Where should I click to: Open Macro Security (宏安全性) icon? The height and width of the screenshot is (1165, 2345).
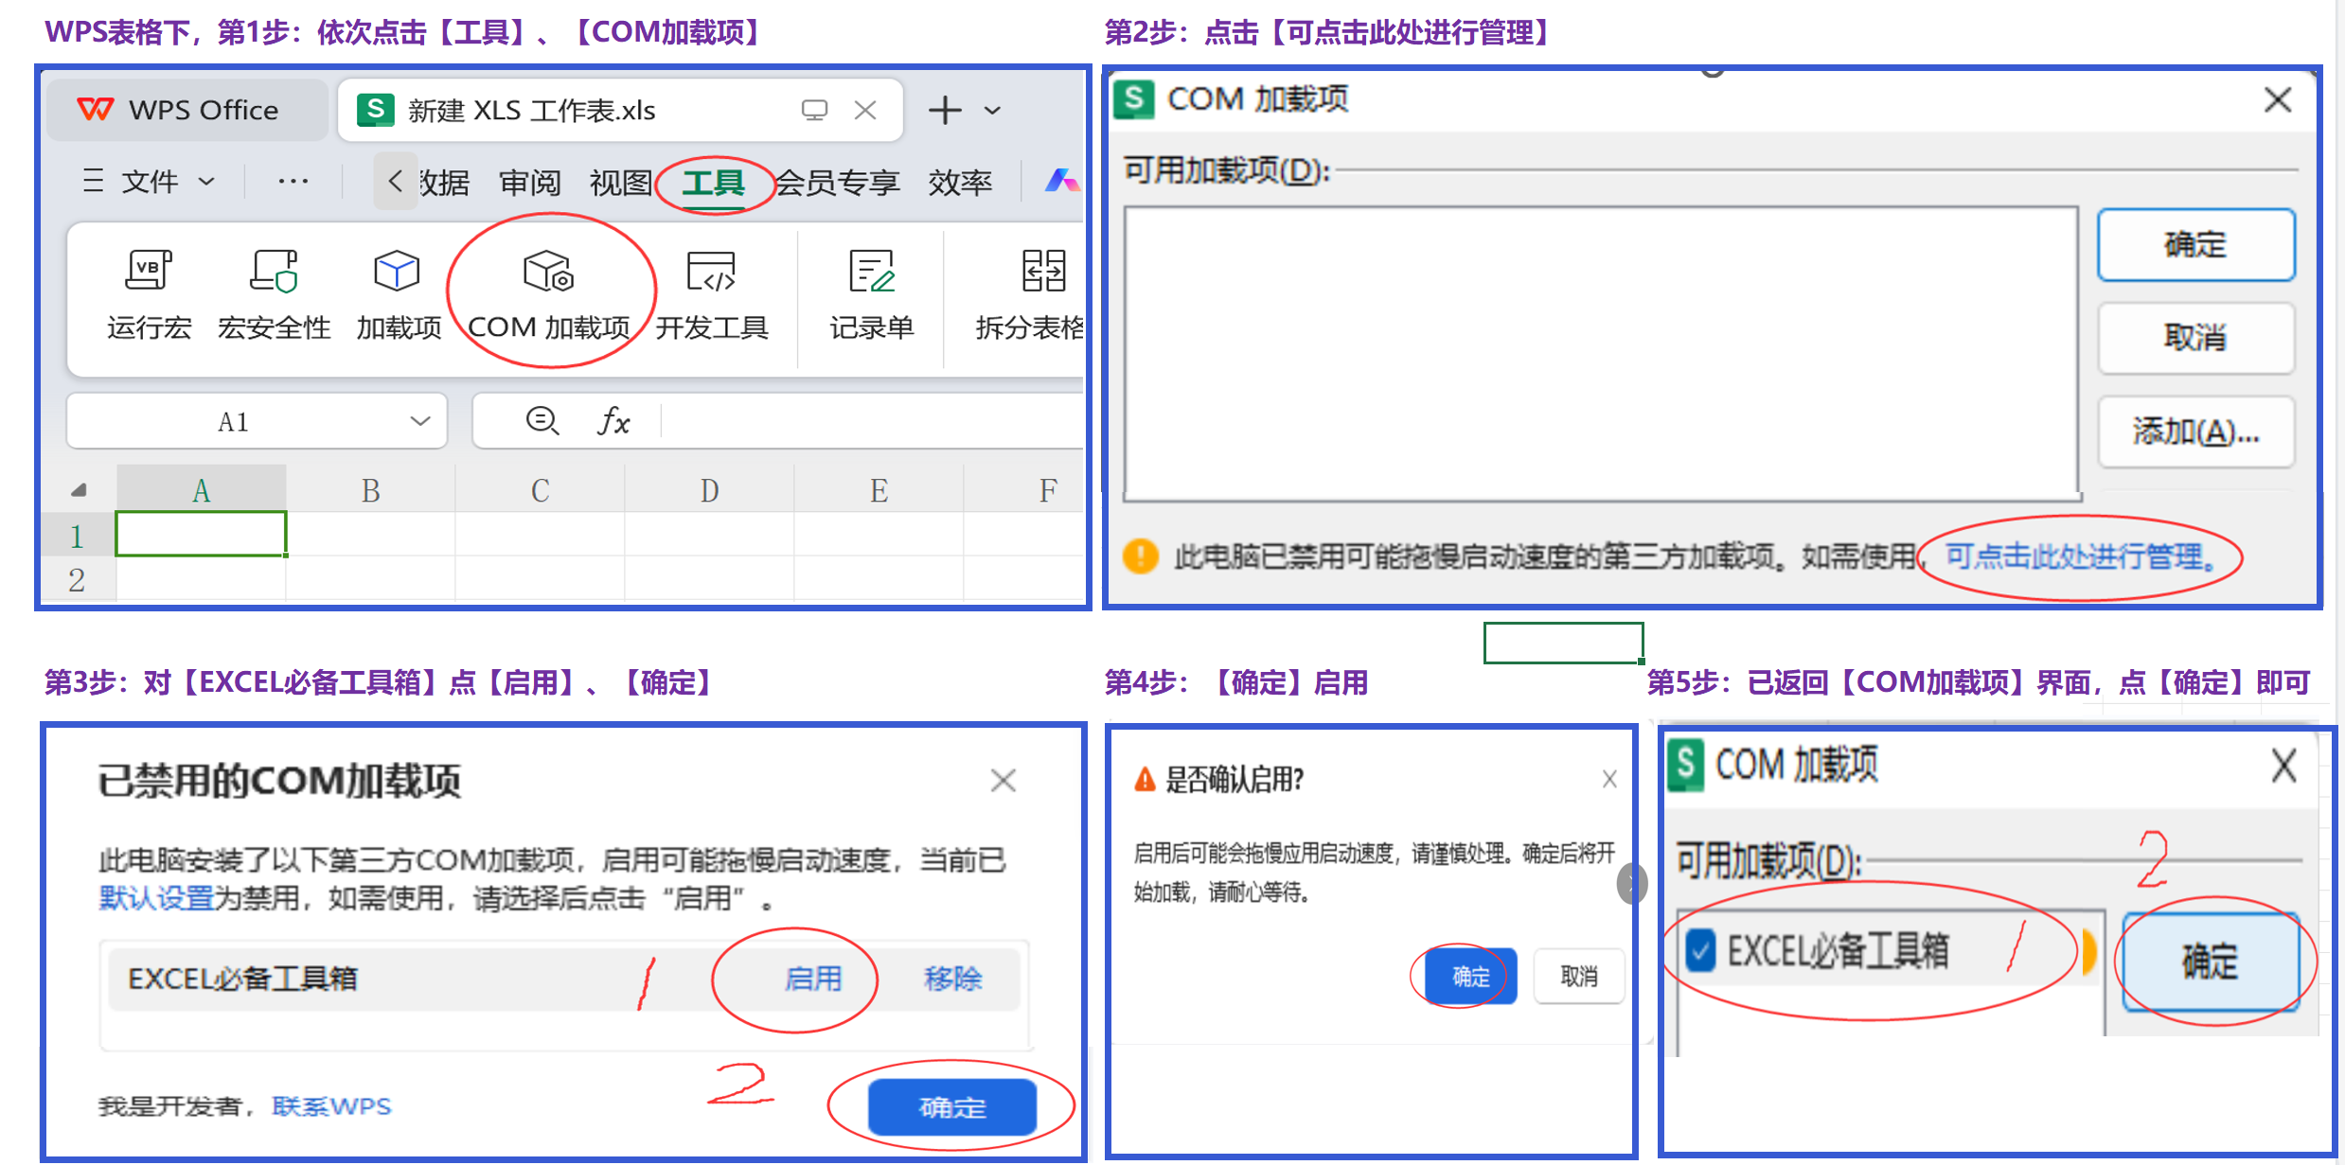point(274,273)
